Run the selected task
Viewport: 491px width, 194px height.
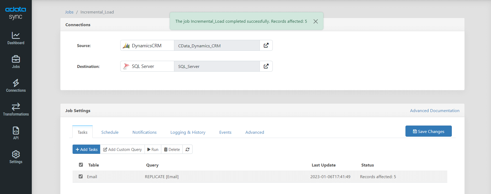(153, 149)
